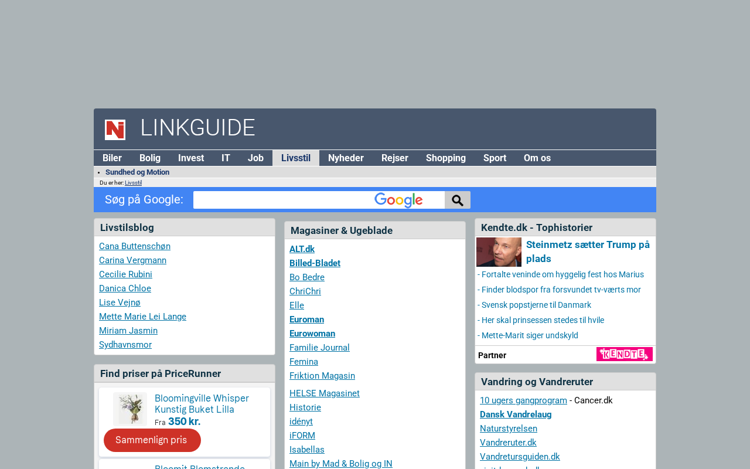This screenshot has width=750, height=469.
Task: Visit the Dansk Vandrelaug link
Action: pos(516,414)
